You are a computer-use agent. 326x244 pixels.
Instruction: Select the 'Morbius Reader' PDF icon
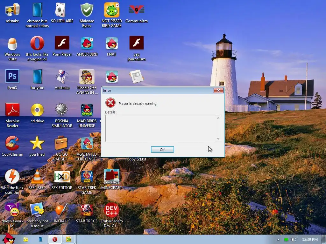[x=12, y=110]
